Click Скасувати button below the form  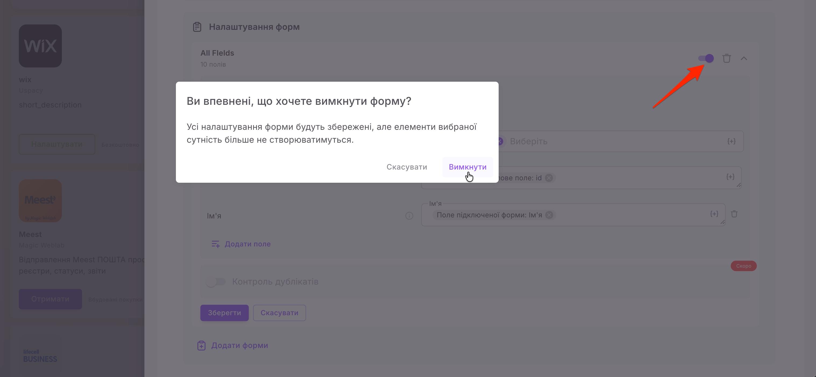coord(279,313)
